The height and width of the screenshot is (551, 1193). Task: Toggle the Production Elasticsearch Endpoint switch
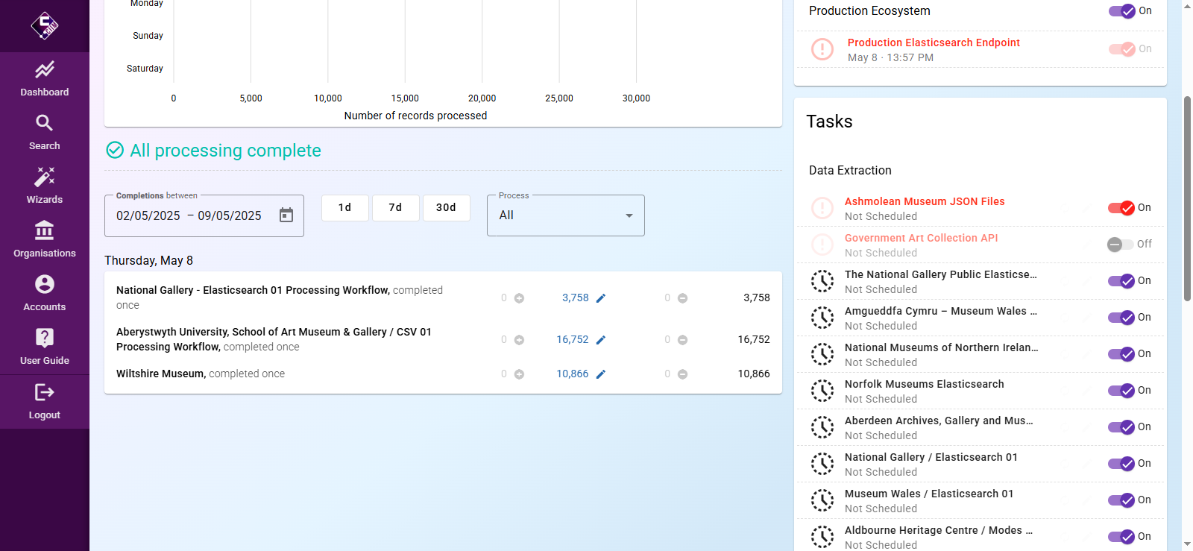tap(1122, 49)
